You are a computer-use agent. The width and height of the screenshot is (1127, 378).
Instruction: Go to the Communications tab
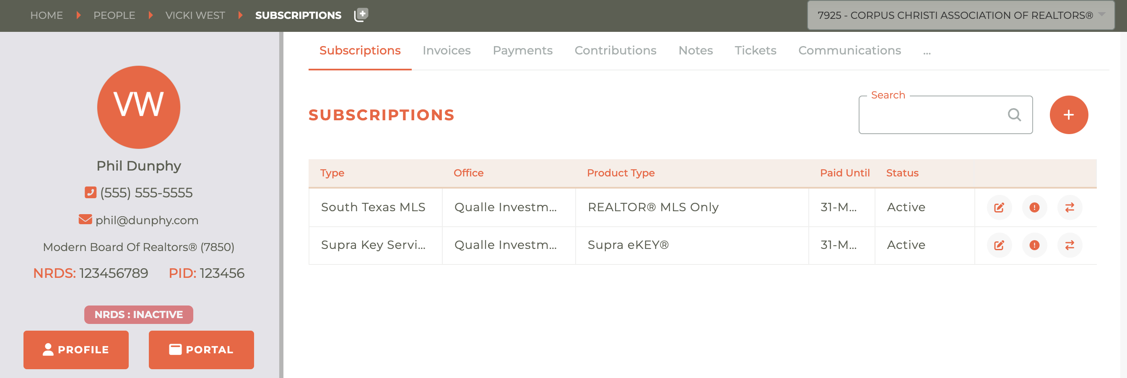[x=849, y=51]
